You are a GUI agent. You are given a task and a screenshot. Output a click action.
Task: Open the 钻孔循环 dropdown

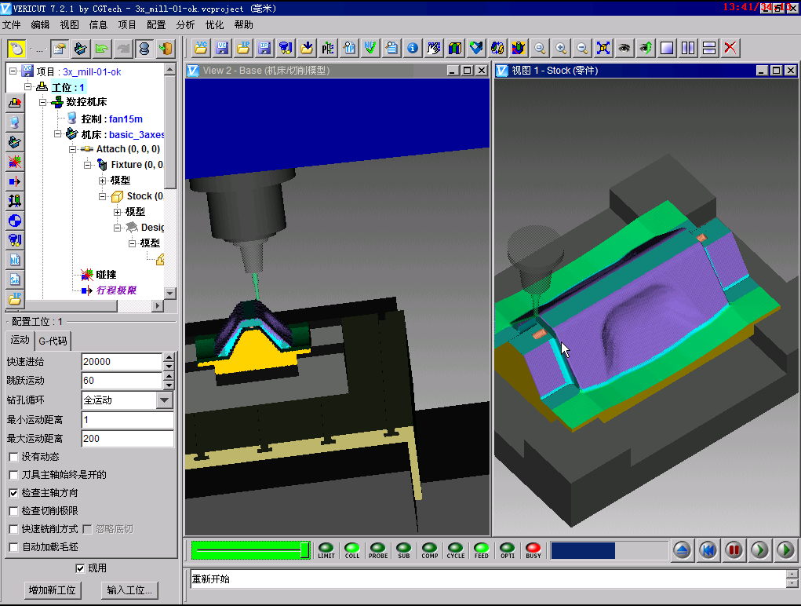[165, 400]
